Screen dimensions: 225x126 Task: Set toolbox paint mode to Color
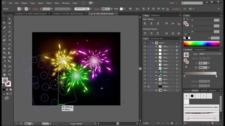pos(4,90)
